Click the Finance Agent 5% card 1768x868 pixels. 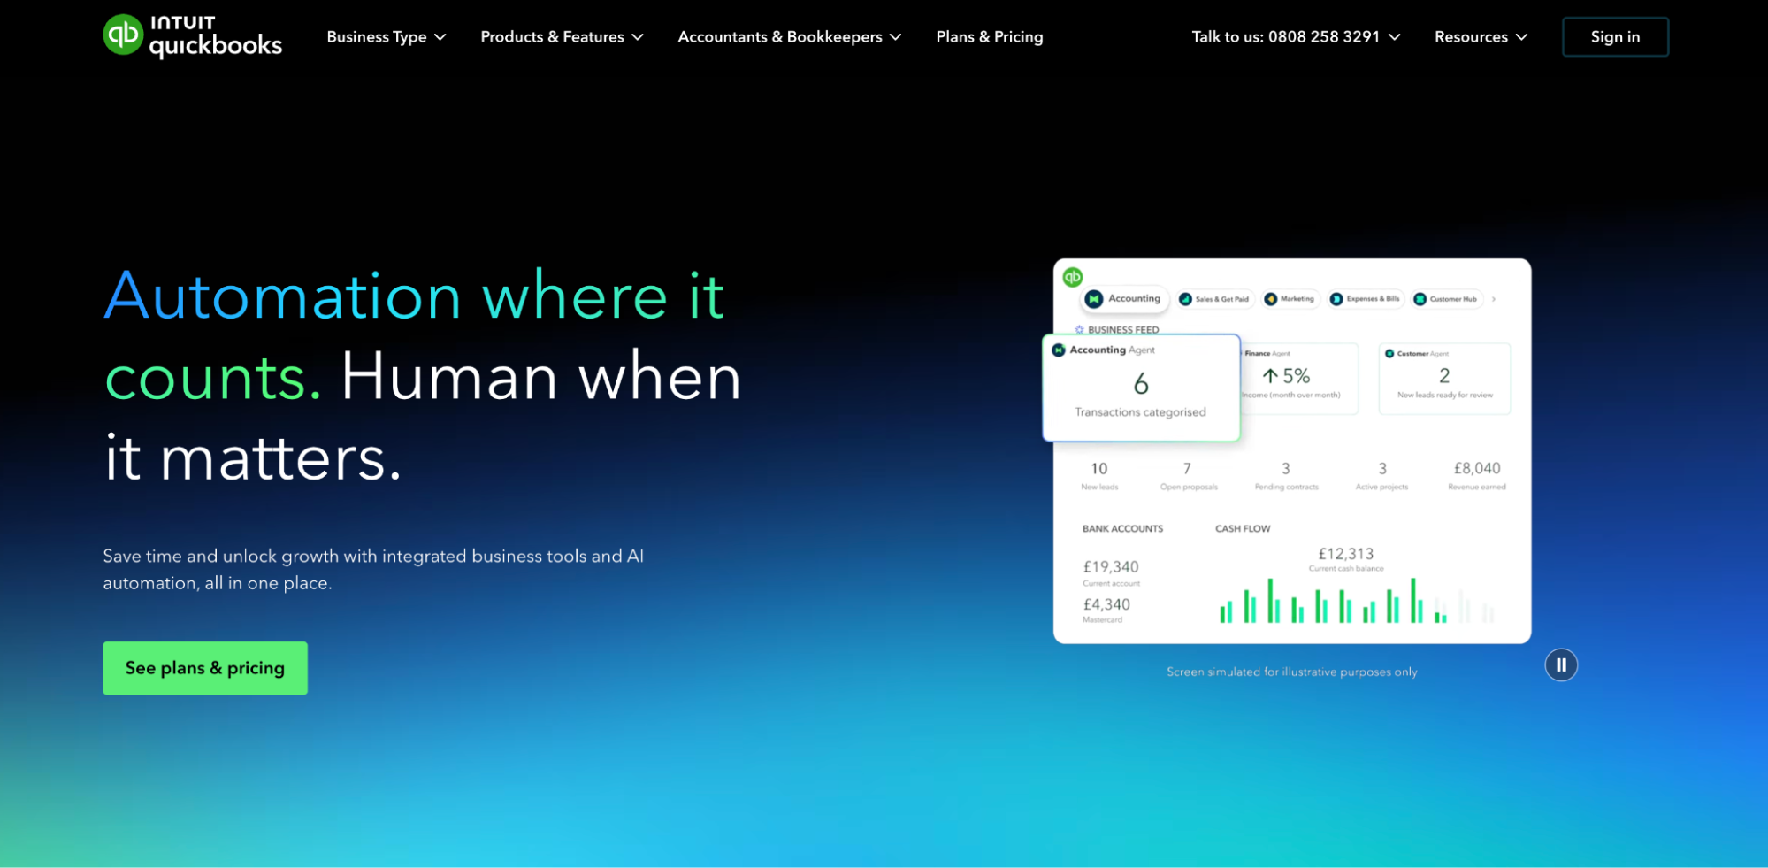point(1297,379)
